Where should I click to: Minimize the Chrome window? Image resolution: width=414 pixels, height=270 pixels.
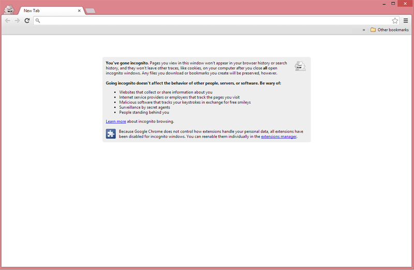pyautogui.click(x=384, y=4)
